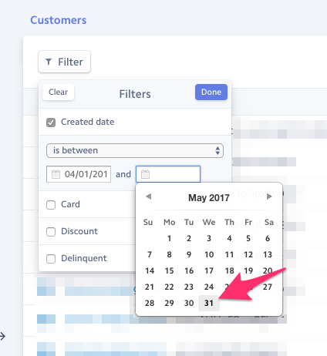Click the empty end date input field
The image size is (327, 356).
[168, 174]
